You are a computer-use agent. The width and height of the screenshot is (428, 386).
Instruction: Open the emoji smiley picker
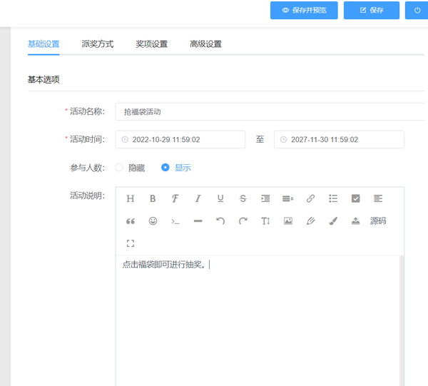point(153,221)
